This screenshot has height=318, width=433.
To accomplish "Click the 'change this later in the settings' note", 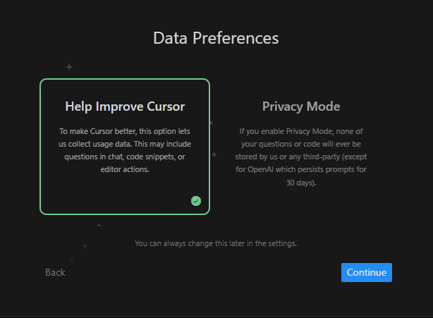I will [216, 243].
